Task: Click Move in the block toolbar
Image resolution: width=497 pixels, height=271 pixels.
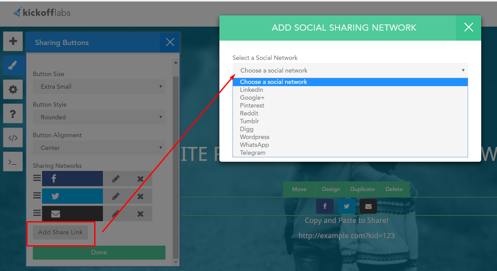Action: click(x=299, y=189)
